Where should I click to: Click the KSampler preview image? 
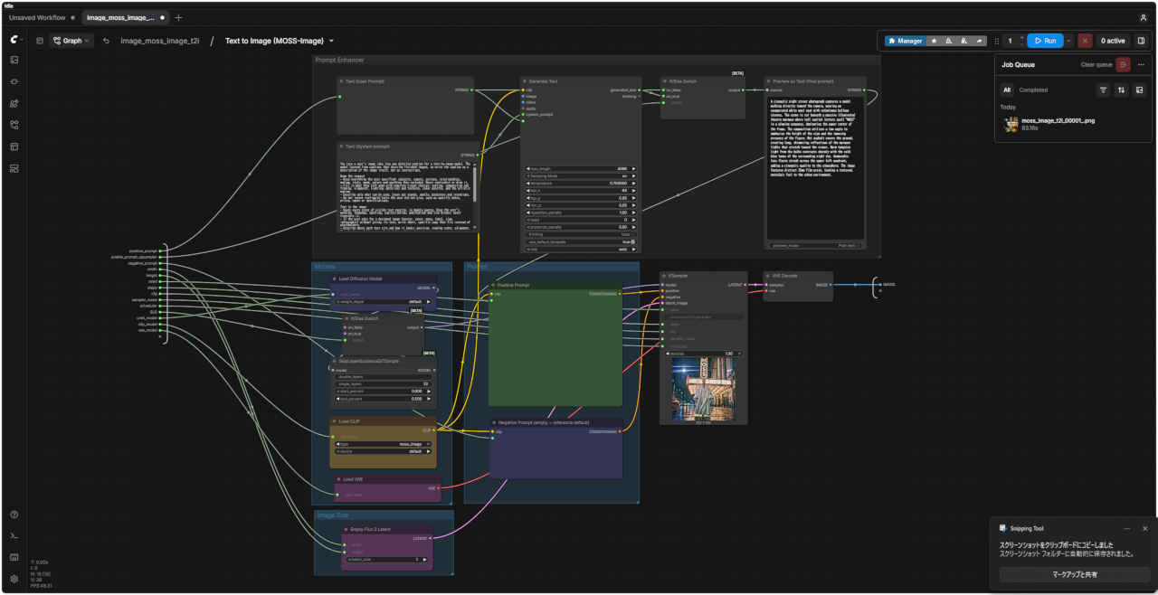[x=703, y=389]
